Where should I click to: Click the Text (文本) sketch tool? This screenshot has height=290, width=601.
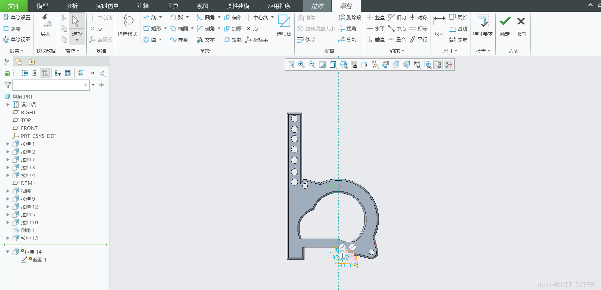tap(206, 40)
